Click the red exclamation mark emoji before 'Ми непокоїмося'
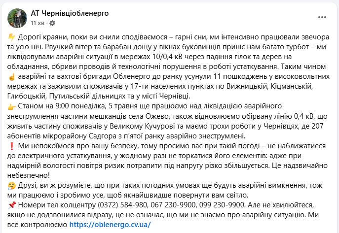 (11, 146)
